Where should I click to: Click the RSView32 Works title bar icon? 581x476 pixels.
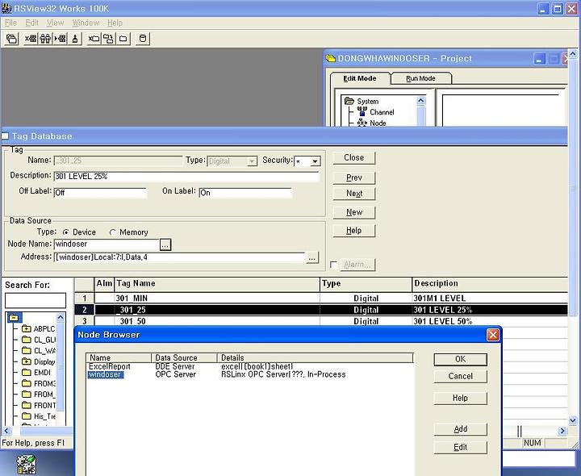(6, 8)
